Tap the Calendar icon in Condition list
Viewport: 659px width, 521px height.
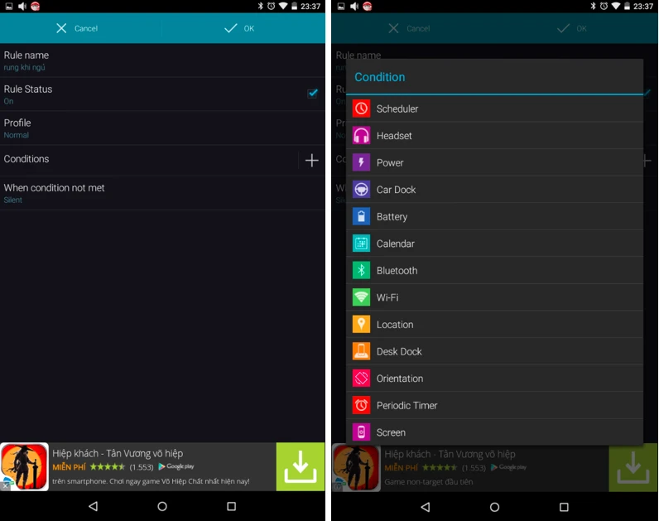(x=361, y=243)
